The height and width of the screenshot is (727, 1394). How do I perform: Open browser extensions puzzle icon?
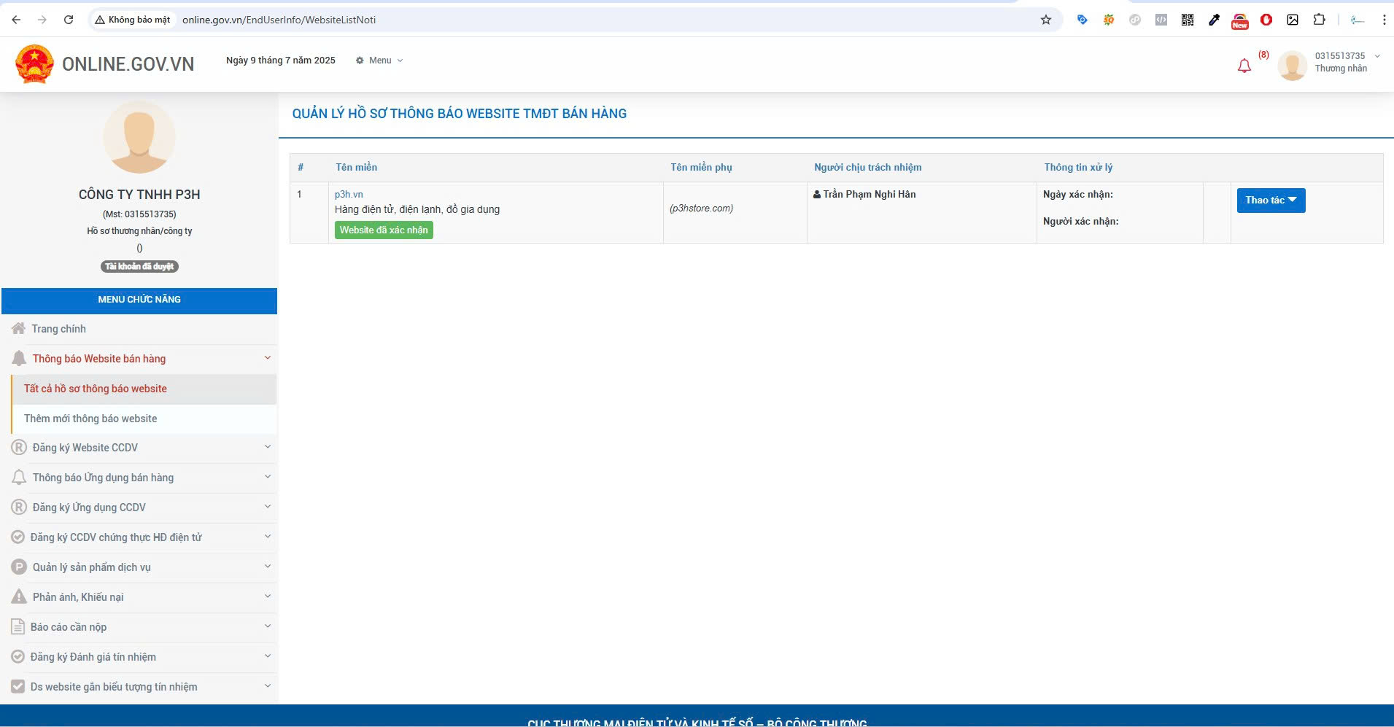[1319, 20]
